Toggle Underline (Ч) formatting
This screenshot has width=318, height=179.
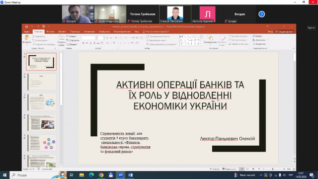pos(90,43)
